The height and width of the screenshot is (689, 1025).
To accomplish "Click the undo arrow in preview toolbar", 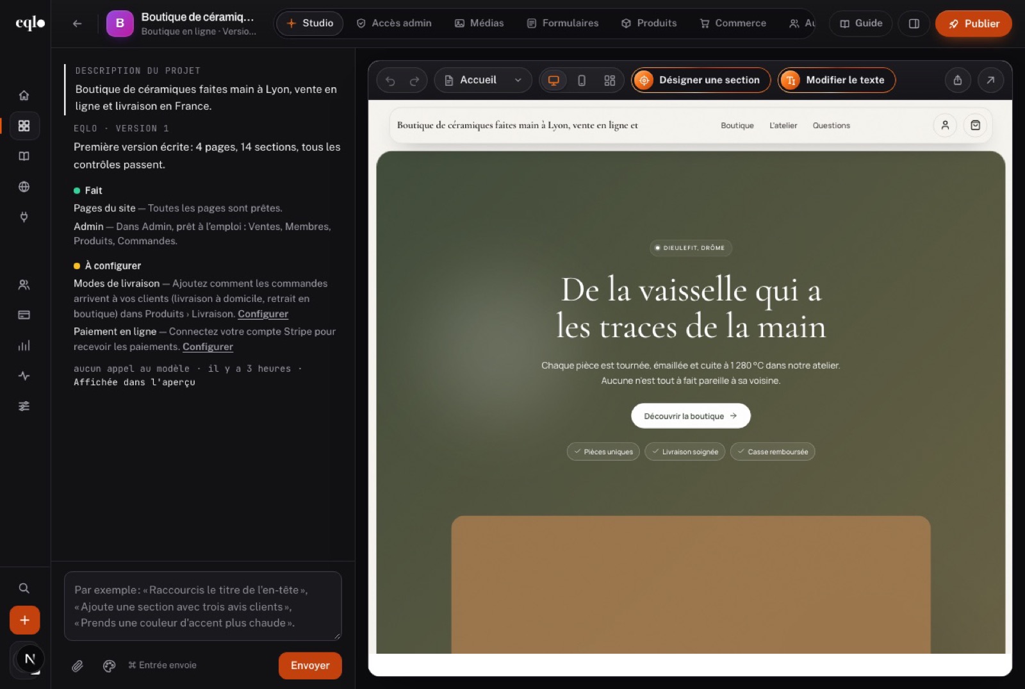I will [x=390, y=80].
